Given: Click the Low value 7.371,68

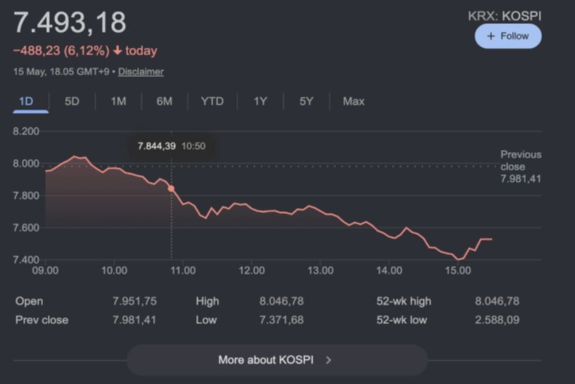Looking at the screenshot, I should click(281, 320).
